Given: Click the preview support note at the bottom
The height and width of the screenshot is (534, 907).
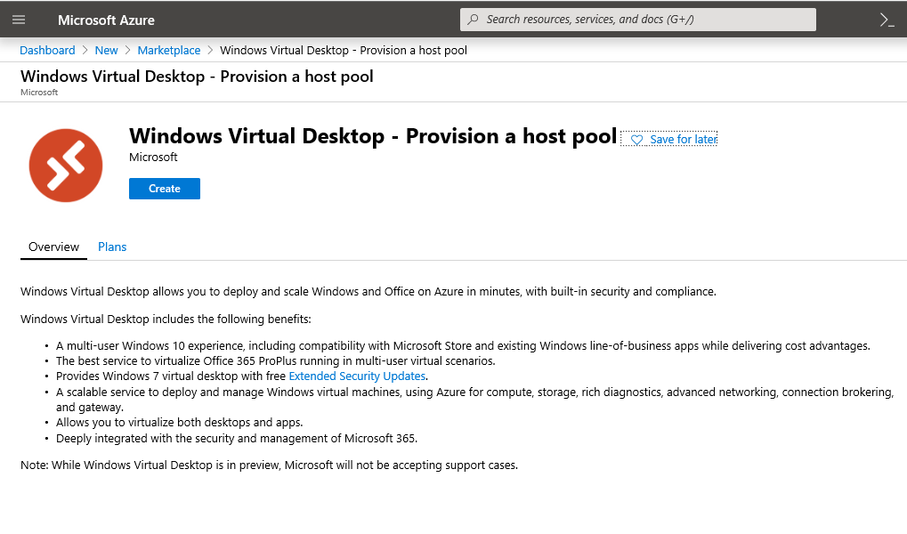Looking at the screenshot, I should coord(269,465).
